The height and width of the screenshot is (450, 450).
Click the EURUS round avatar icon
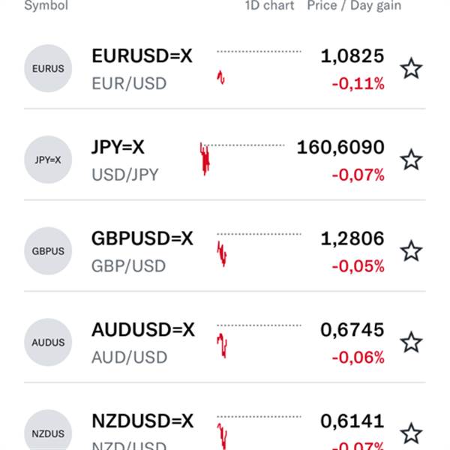pos(49,69)
